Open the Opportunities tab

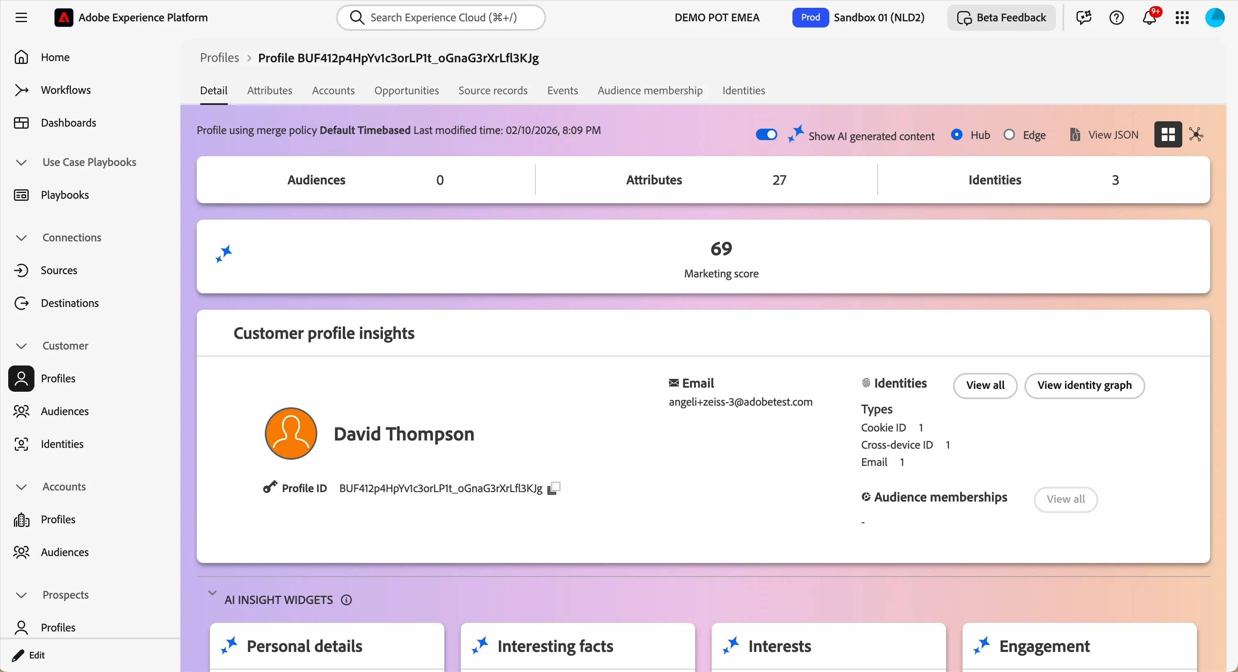(x=407, y=90)
